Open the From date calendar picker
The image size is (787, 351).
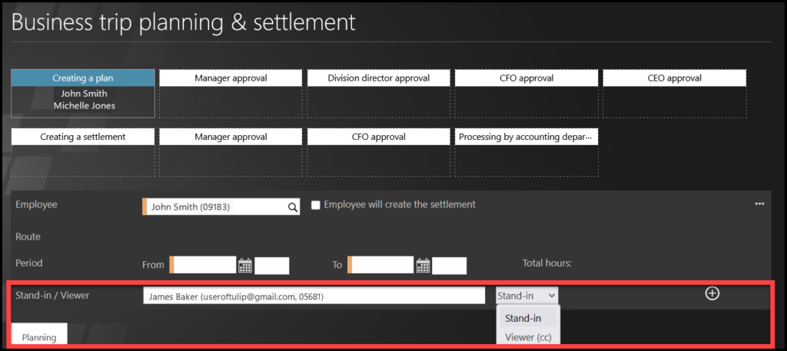coord(245,266)
